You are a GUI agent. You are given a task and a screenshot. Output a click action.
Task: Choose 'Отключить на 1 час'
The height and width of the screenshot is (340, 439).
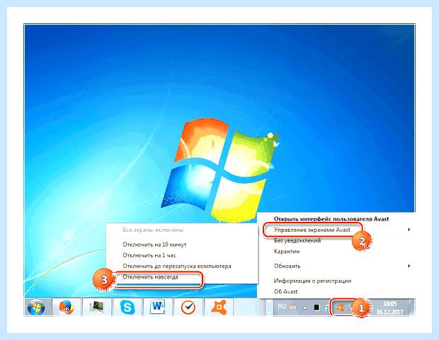(182, 255)
